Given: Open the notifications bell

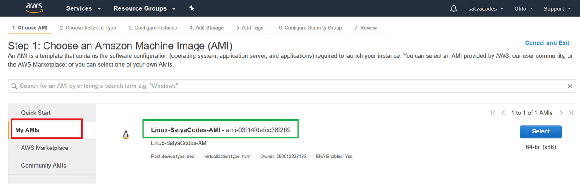Looking at the screenshot, I should (453, 8).
